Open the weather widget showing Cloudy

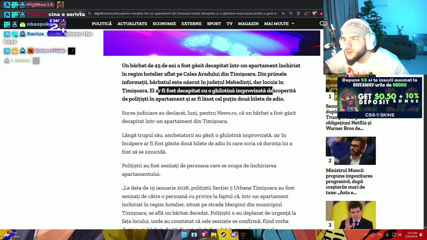pos(12,235)
